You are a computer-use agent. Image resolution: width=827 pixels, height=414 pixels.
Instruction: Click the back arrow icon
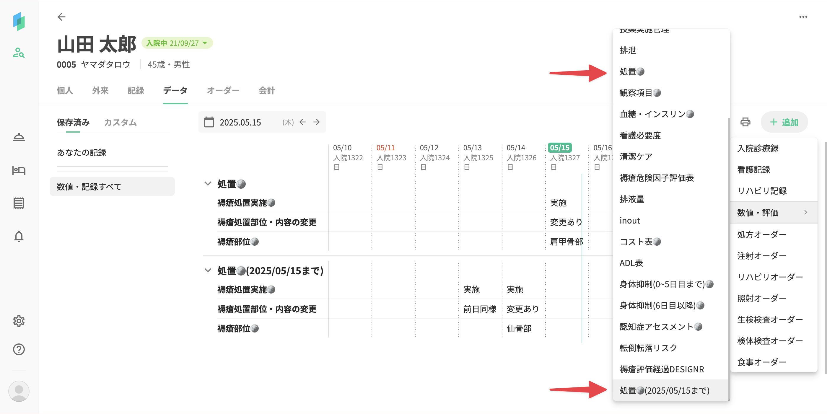coord(61,17)
